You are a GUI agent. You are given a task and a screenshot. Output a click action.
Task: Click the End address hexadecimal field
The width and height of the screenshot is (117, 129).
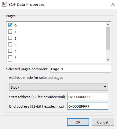coord(88,106)
